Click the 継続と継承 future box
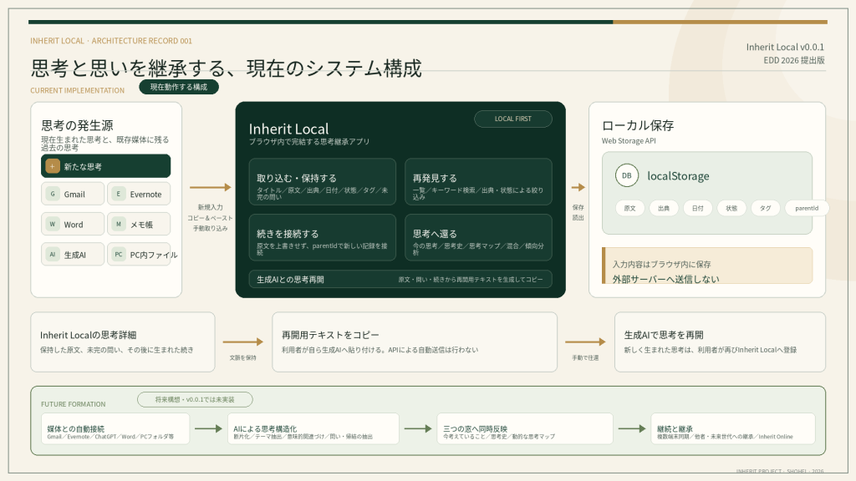 (x=732, y=428)
